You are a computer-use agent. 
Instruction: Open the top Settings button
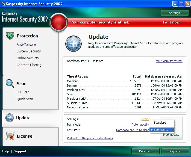click(175, 13)
